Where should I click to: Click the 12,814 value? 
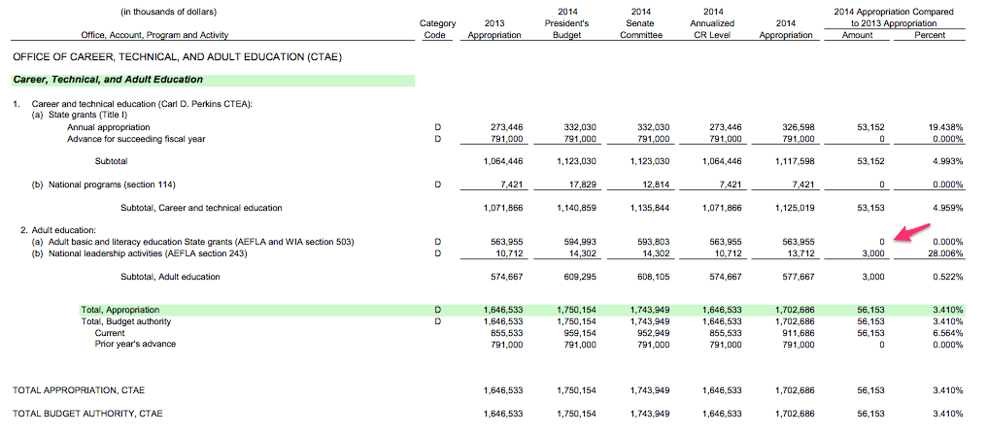[x=656, y=184]
